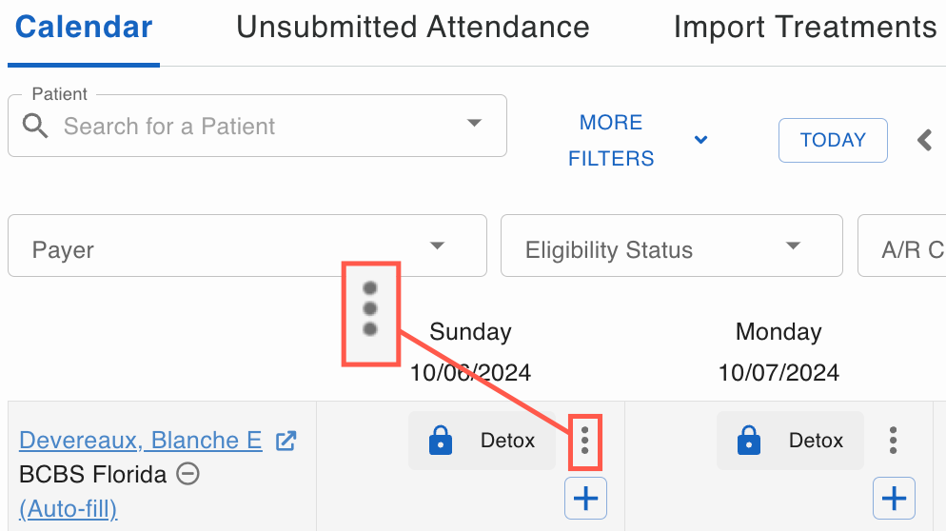The height and width of the screenshot is (531, 946).
Task: Switch to Unsubmitted Attendance tab
Action: click(x=413, y=28)
